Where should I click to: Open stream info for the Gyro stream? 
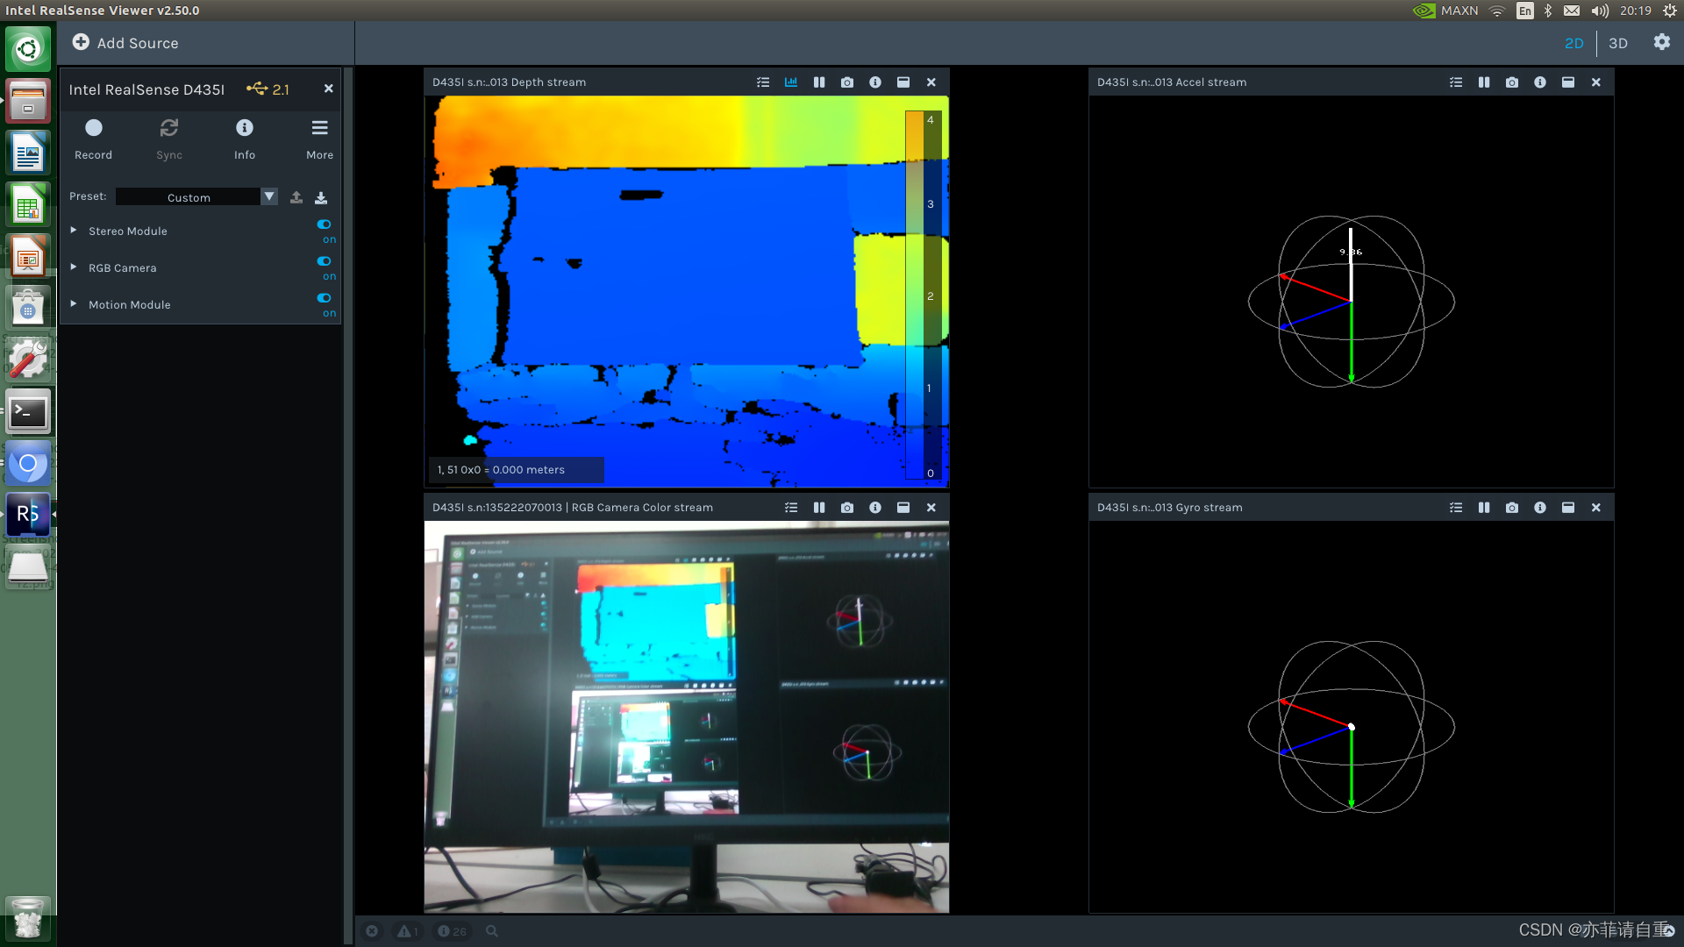[1539, 507]
